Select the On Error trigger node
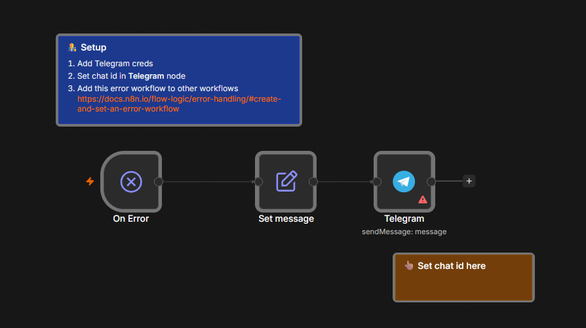Viewport: 586px width, 328px height. pos(131,182)
